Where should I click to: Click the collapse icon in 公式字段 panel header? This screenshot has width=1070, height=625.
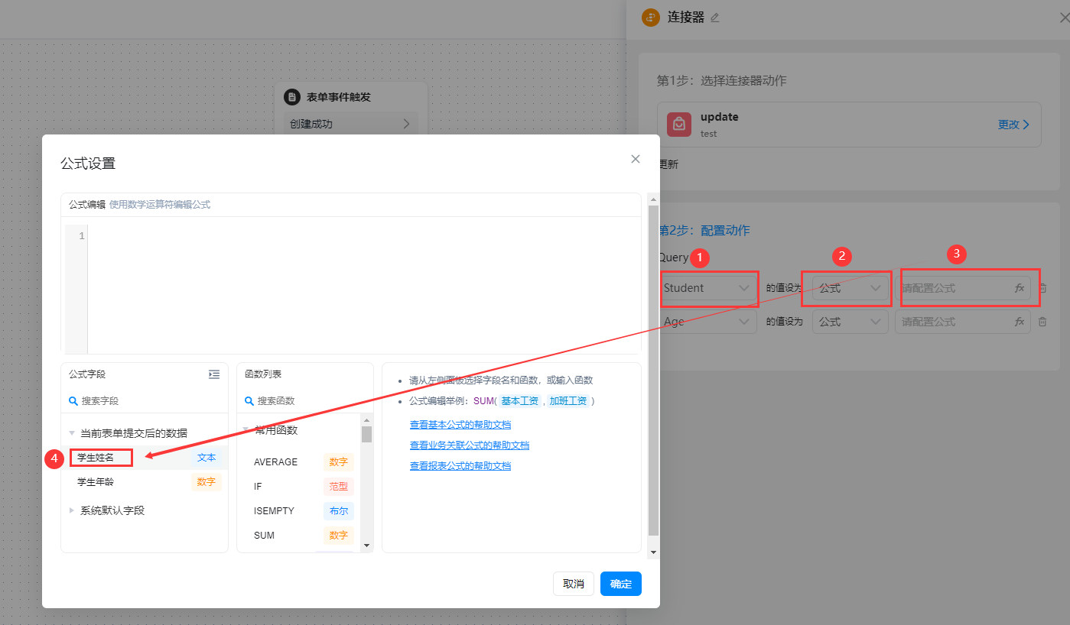(x=214, y=374)
